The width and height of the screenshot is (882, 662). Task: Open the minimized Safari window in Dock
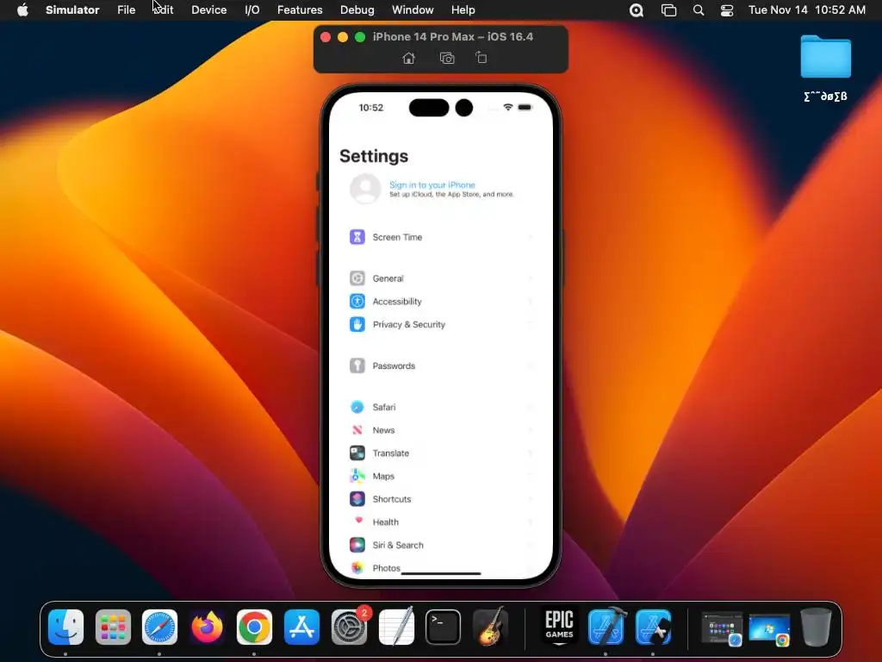click(722, 628)
